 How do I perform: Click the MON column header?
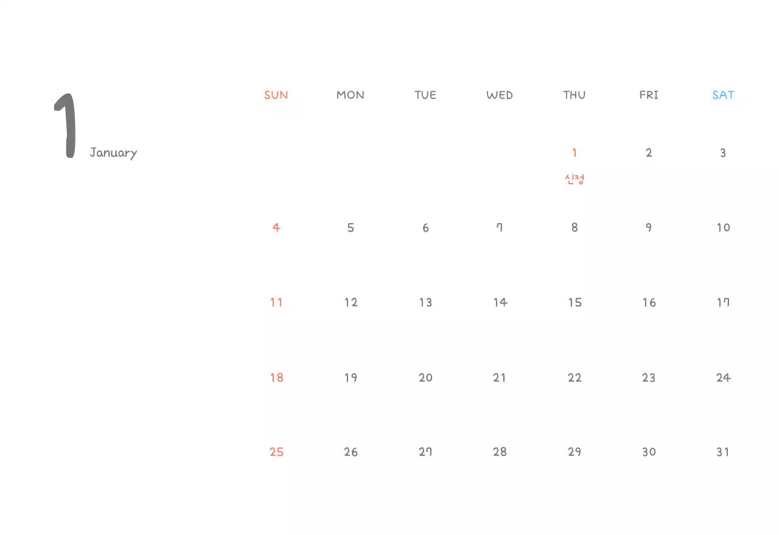pyautogui.click(x=351, y=95)
